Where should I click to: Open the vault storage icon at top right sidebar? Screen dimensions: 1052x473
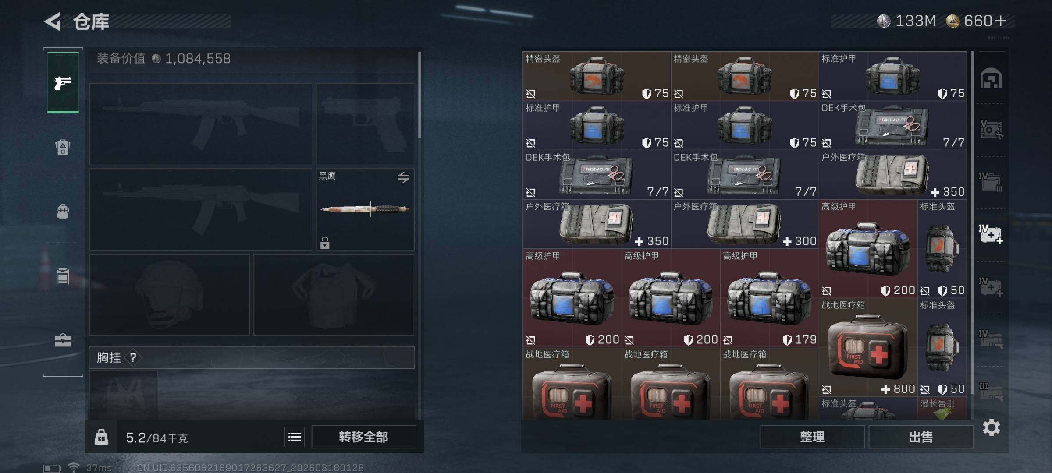coord(991,78)
